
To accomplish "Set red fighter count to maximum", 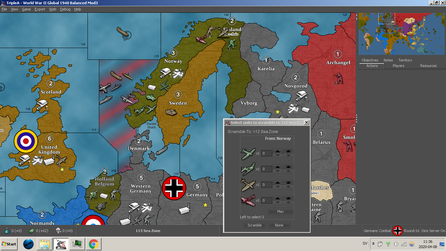I will tap(288, 198).
